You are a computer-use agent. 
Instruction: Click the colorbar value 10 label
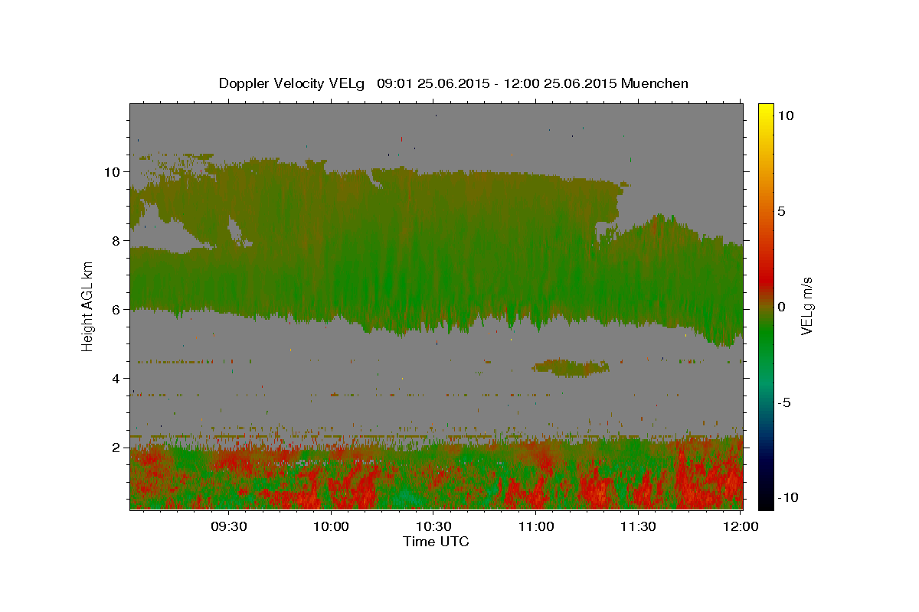coord(785,115)
